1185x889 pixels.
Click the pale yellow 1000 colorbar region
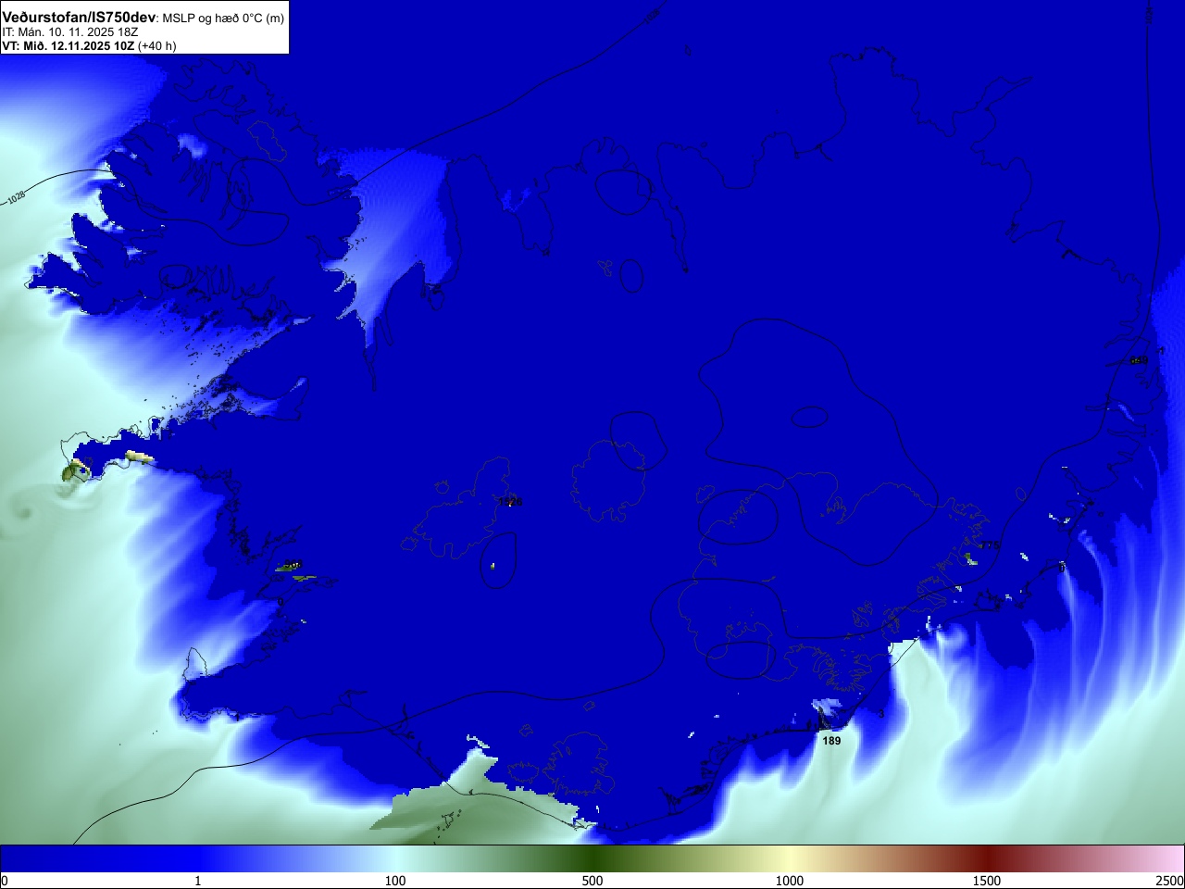(x=790, y=858)
